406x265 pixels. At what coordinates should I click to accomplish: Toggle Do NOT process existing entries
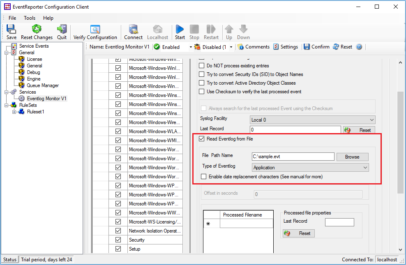[201, 66]
